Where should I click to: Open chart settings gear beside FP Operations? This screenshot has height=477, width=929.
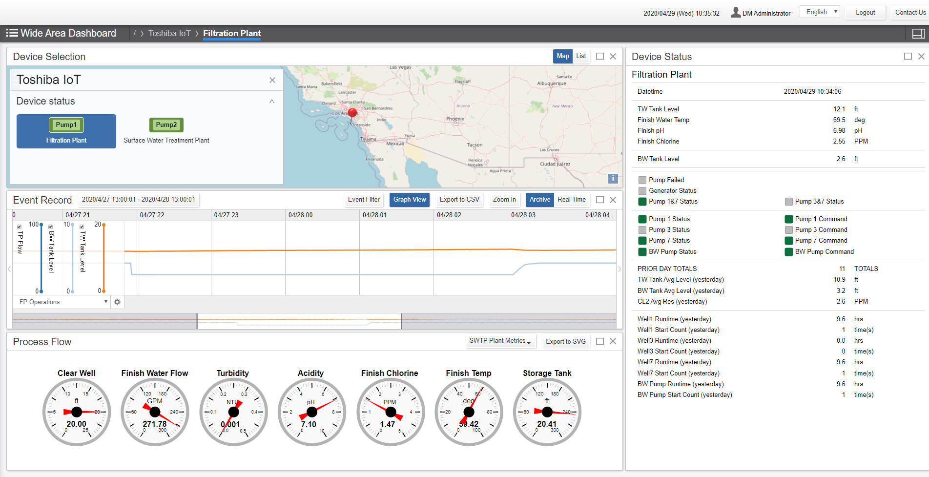tap(117, 302)
